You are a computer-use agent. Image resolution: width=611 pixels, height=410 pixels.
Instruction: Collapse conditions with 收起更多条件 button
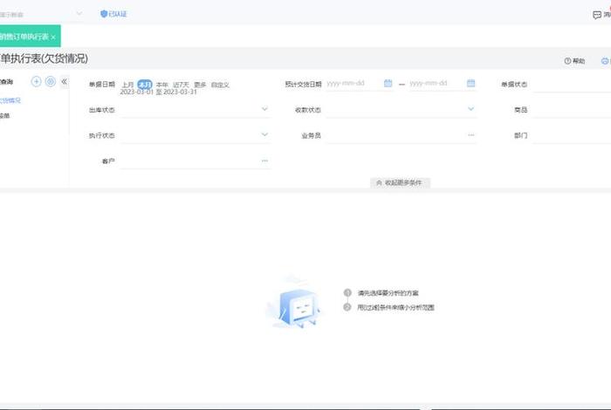pyautogui.click(x=400, y=182)
